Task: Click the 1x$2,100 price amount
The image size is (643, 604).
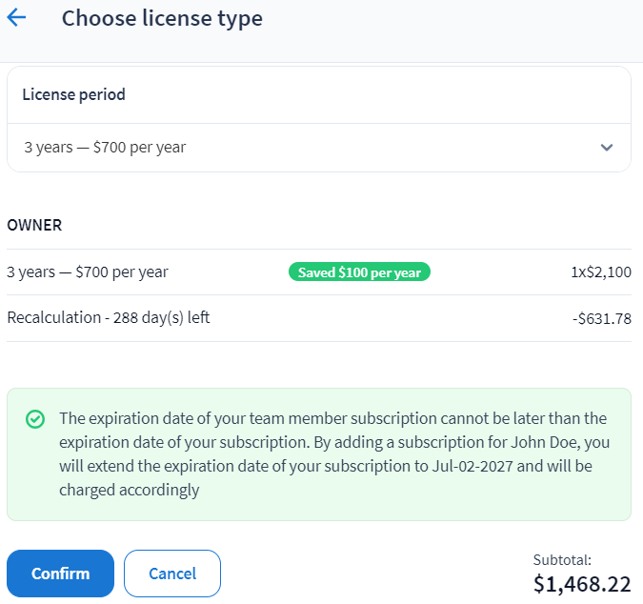Action: click(600, 272)
